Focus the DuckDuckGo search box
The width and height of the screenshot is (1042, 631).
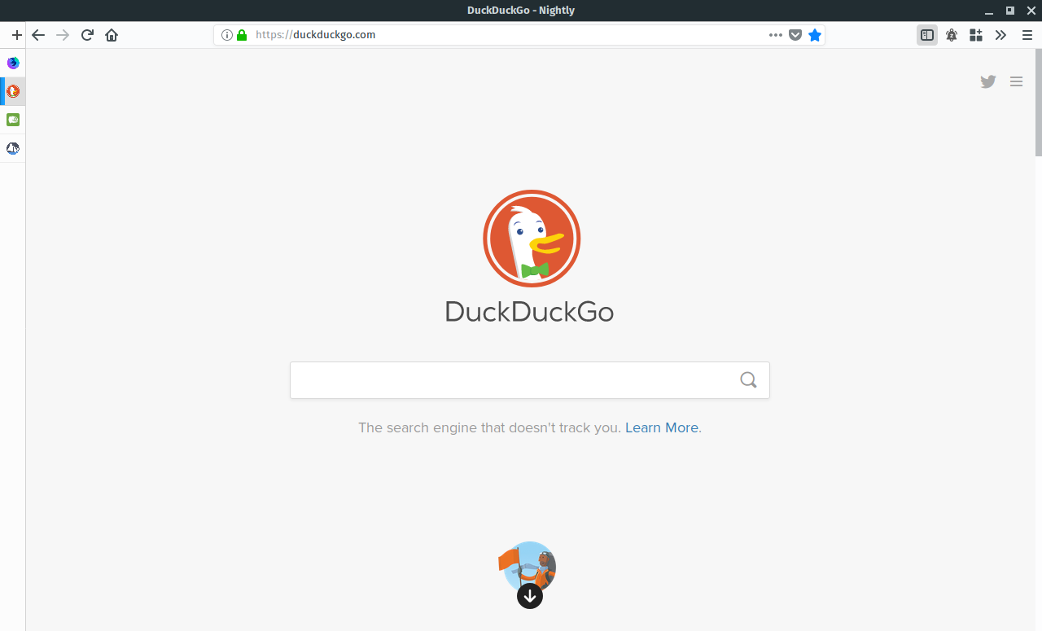click(x=530, y=380)
